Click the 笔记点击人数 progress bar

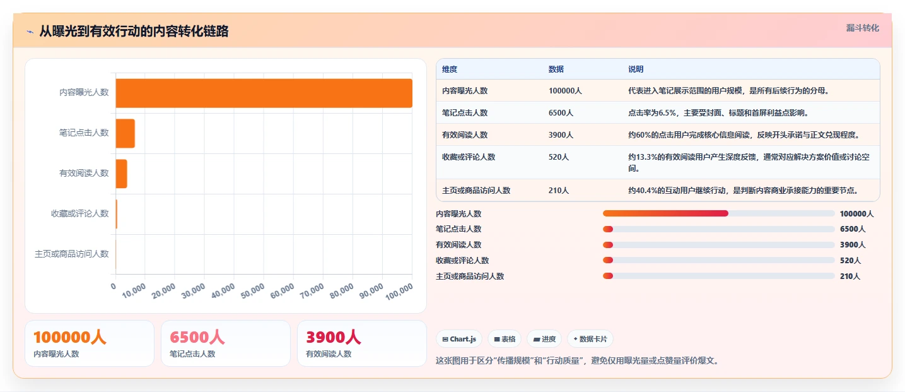tap(718, 229)
